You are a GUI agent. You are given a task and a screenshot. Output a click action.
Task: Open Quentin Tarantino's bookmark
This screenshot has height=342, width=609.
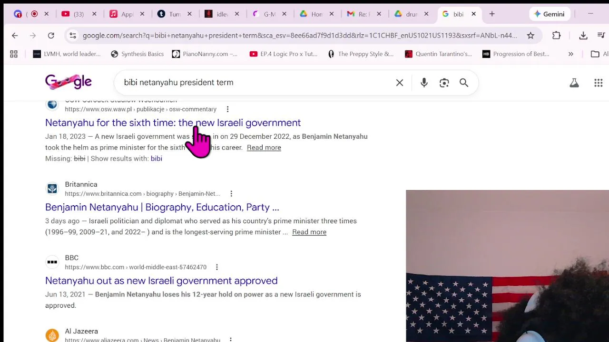click(438, 54)
